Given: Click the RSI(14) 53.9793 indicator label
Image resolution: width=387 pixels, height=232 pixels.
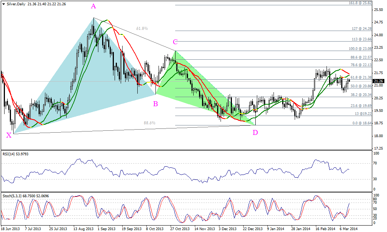Looking at the screenshot, I should 16,154.
